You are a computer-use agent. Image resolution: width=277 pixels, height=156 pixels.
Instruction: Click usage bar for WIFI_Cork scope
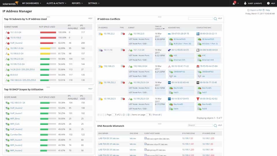(48, 124)
